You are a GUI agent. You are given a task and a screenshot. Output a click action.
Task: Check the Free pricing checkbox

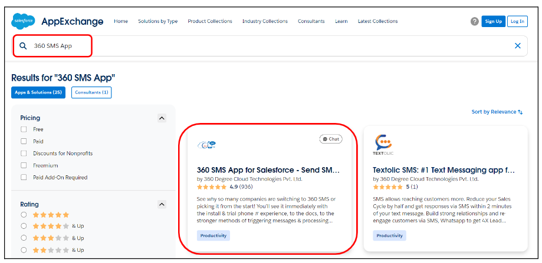coord(24,129)
